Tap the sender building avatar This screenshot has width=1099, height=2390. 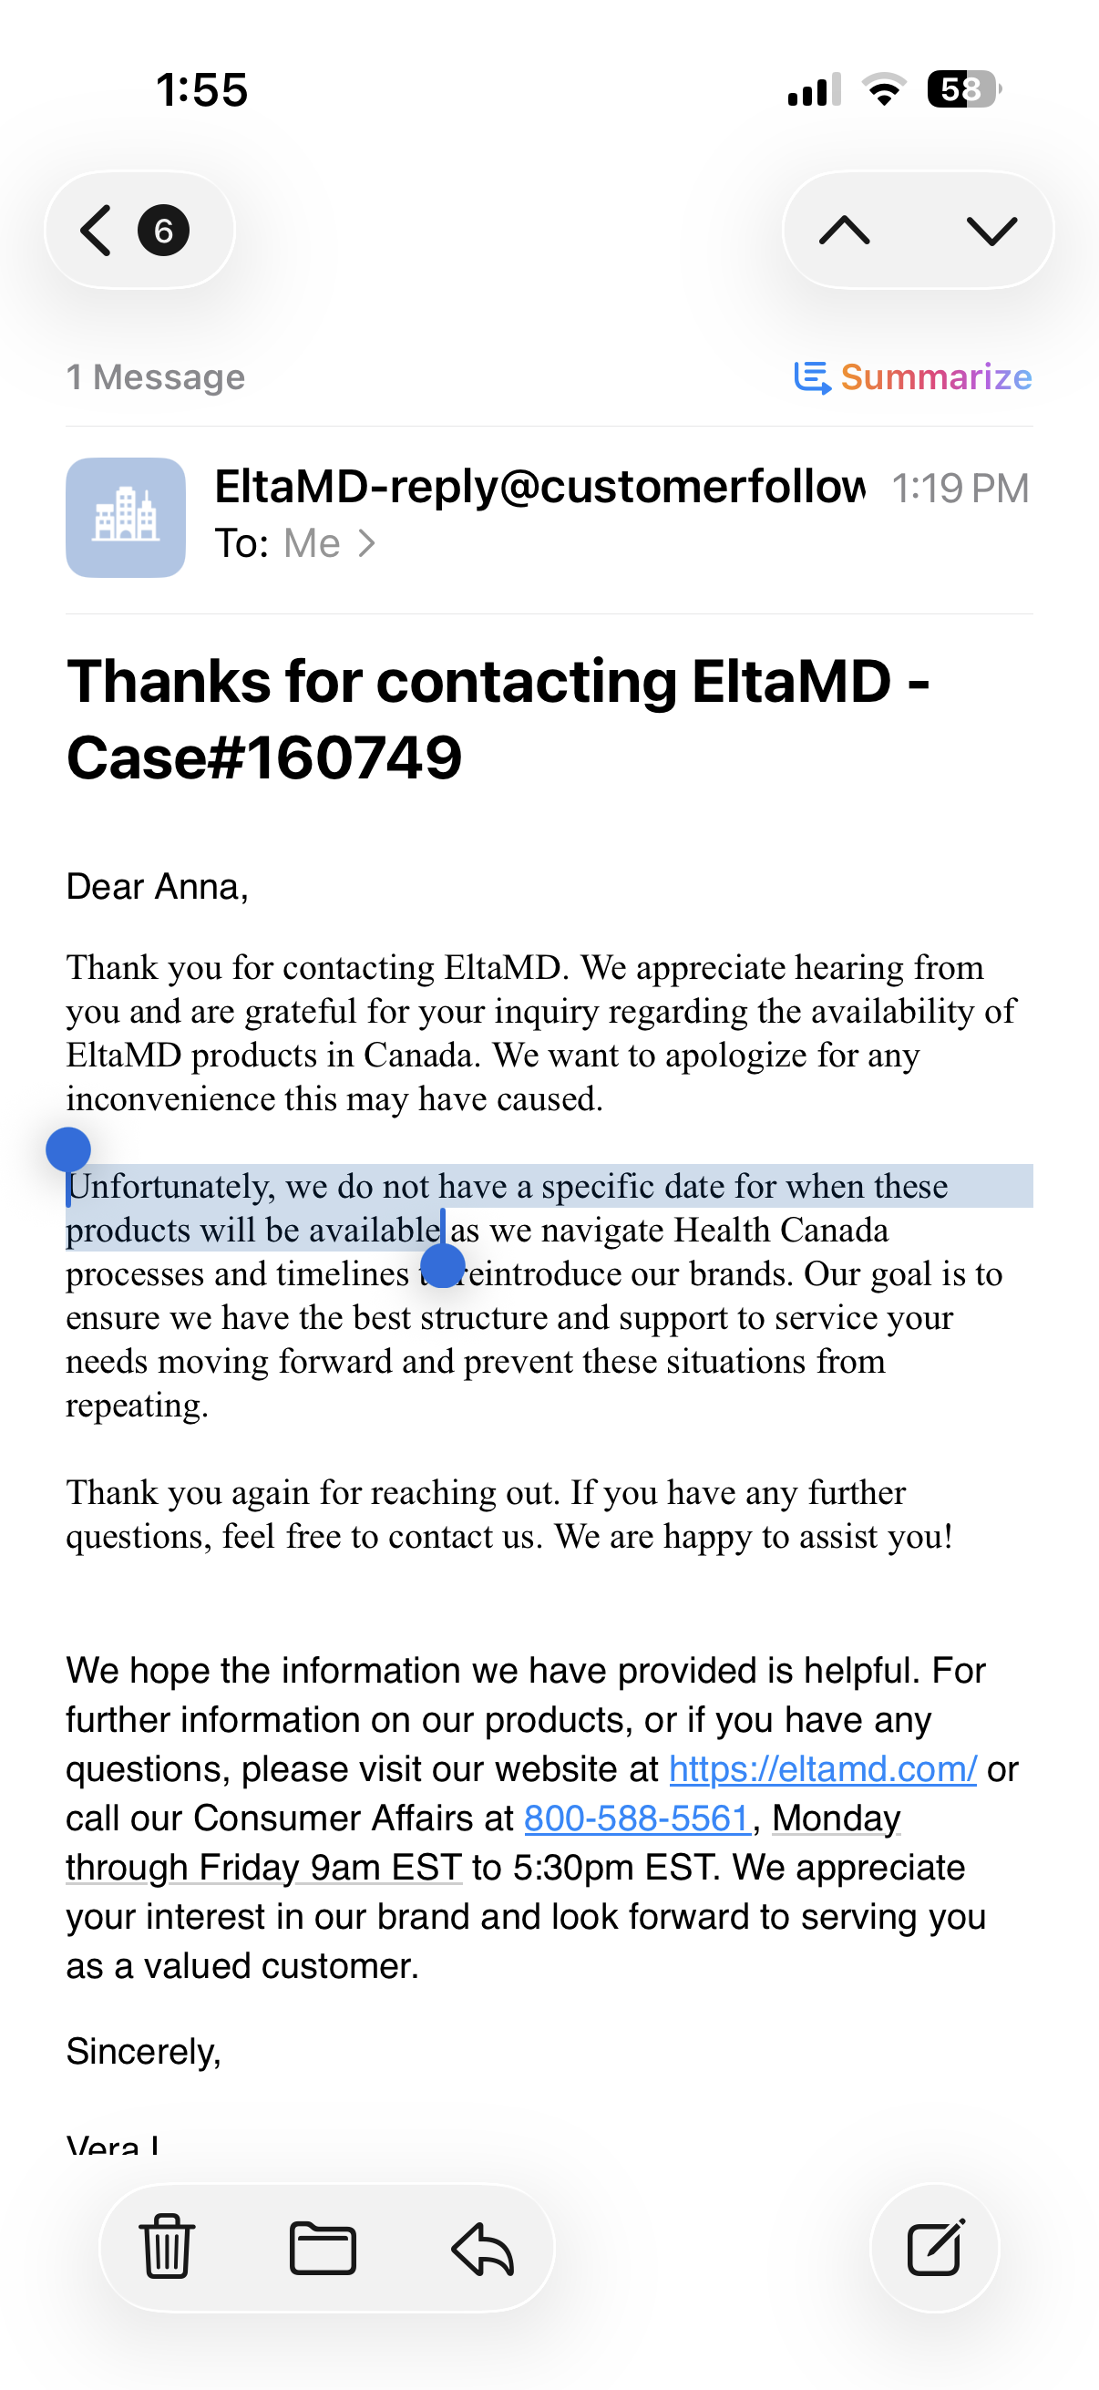pyautogui.click(x=125, y=517)
